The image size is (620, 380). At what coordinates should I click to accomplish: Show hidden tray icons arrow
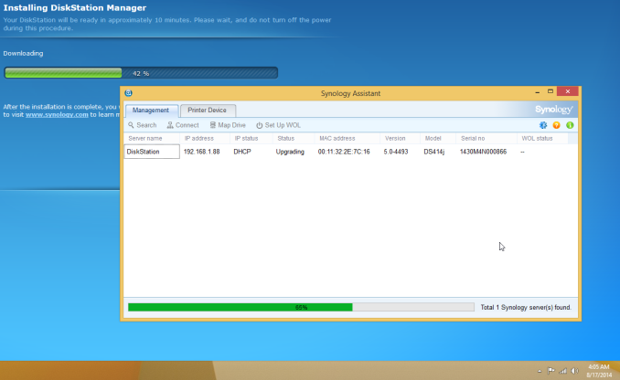[540, 371]
